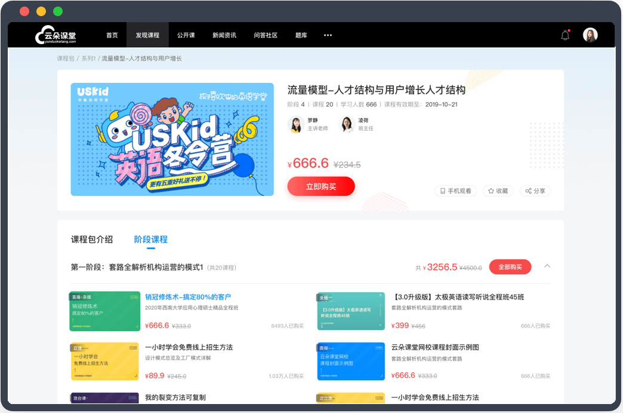Collapse the 第一阶段 section chevron
Screen dimensions: 623x413
click(x=547, y=266)
